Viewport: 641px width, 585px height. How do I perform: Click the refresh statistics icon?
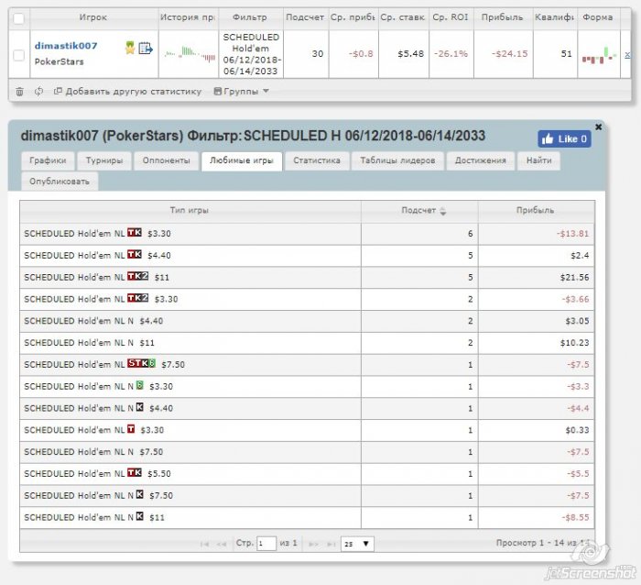[x=38, y=91]
